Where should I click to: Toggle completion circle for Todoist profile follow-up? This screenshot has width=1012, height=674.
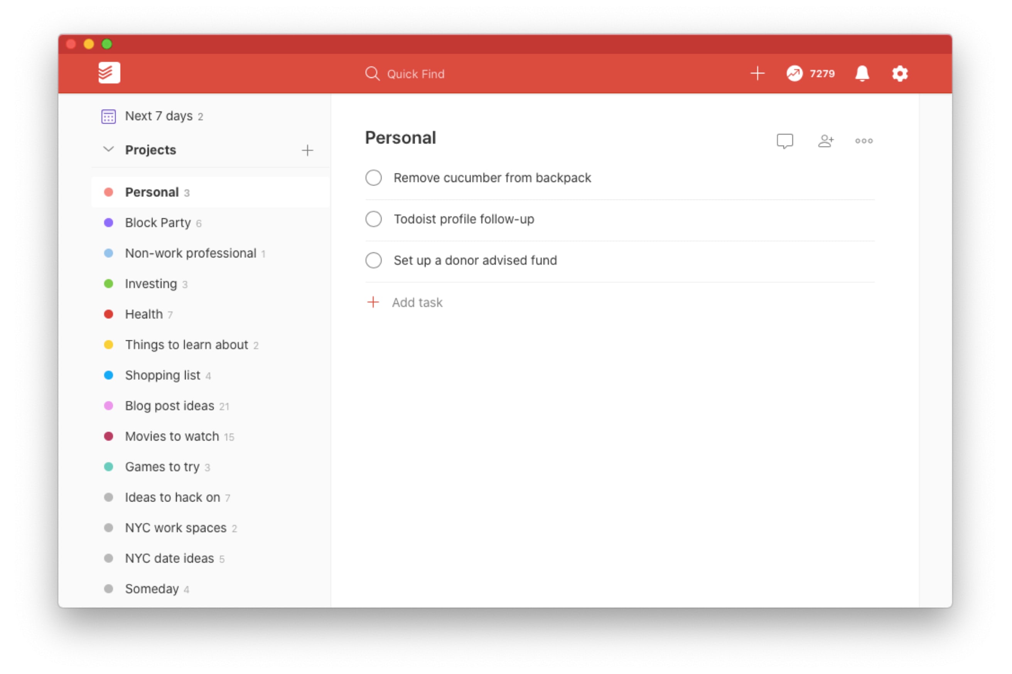(373, 219)
